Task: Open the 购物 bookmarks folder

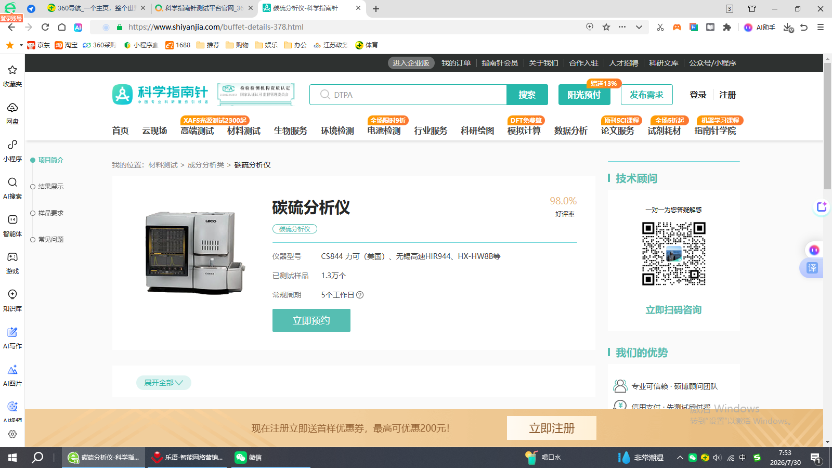Action: (237, 45)
